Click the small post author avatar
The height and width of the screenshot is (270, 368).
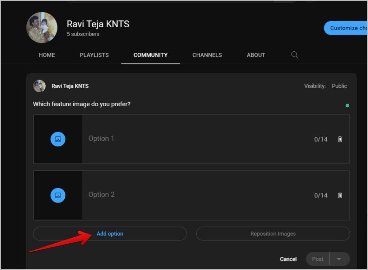[39, 86]
